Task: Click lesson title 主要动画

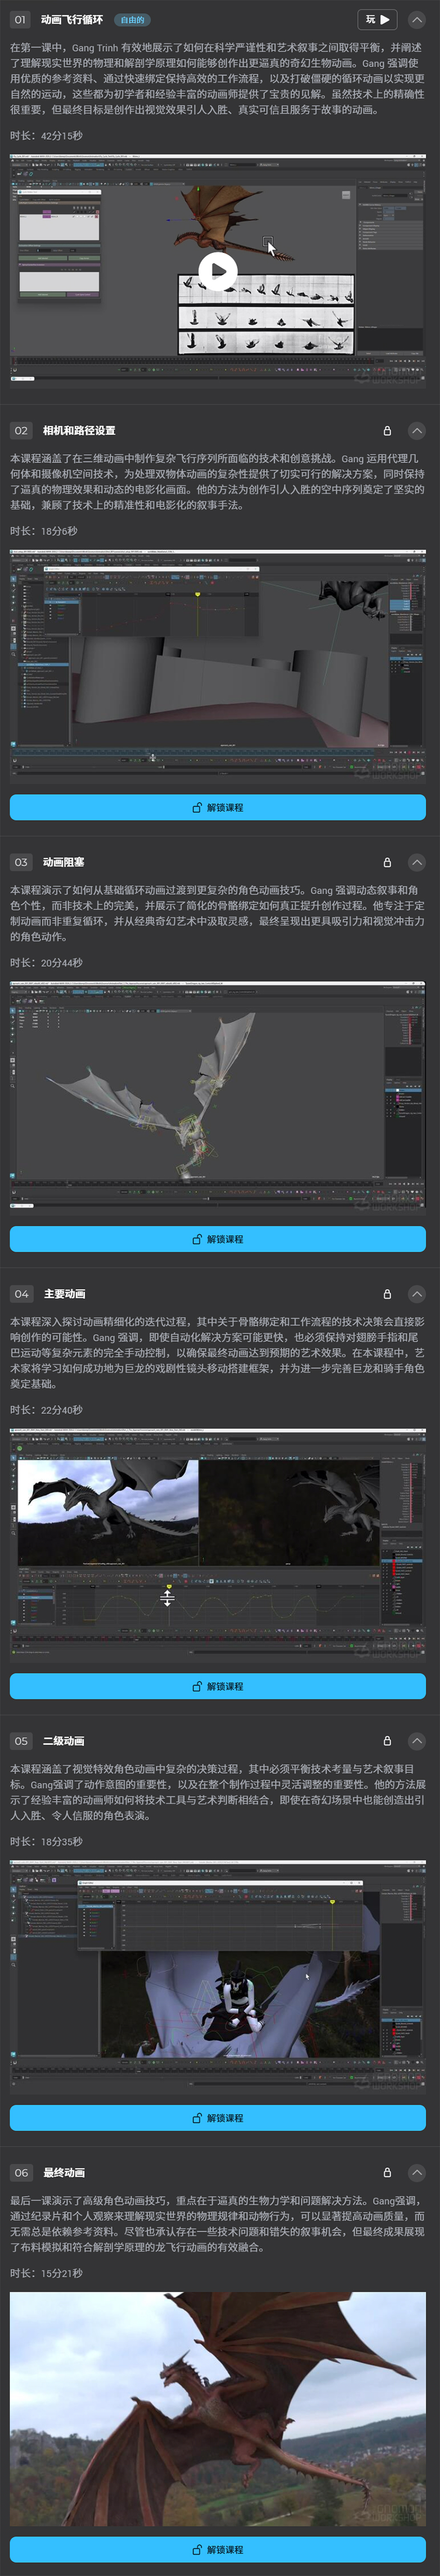Action: click(x=64, y=1295)
